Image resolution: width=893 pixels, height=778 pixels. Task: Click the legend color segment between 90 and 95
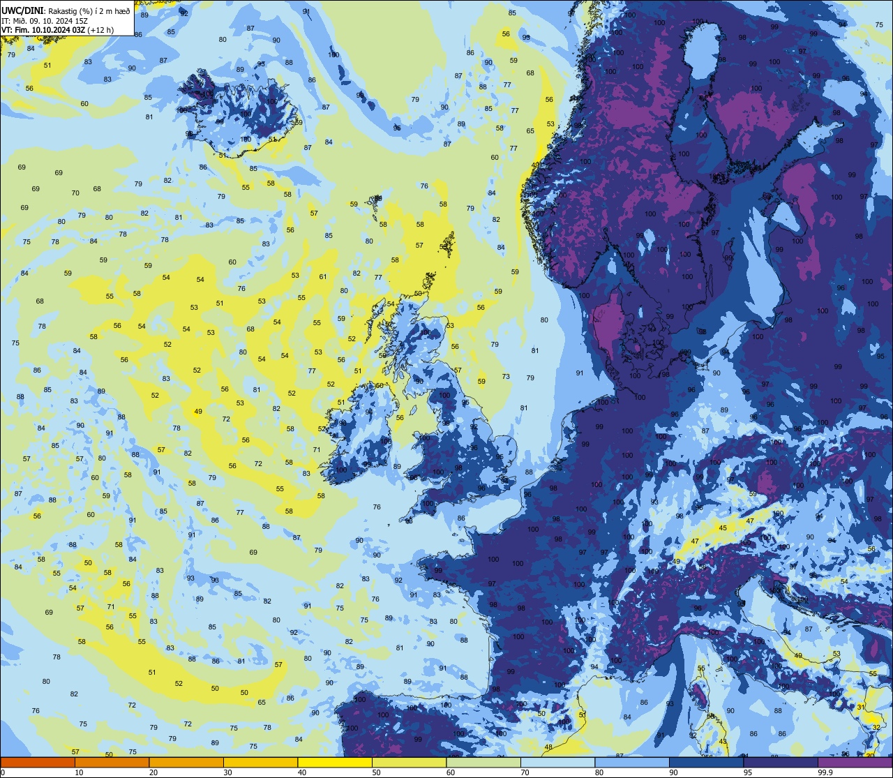[706, 762]
